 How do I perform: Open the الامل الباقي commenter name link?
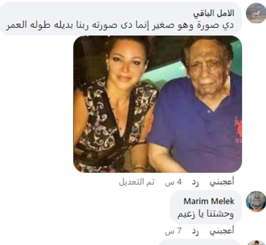tap(214, 13)
